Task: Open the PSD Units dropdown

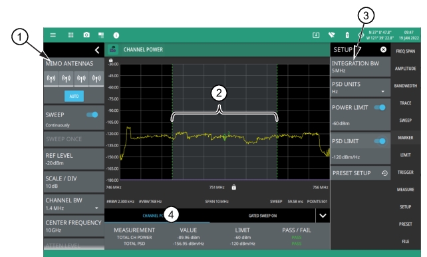Action: click(x=360, y=88)
